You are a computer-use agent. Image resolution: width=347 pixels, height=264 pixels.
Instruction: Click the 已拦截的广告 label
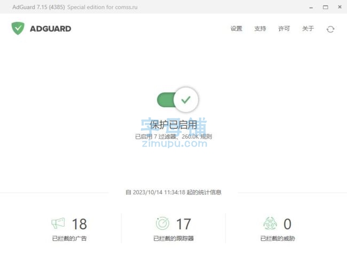click(69, 238)
